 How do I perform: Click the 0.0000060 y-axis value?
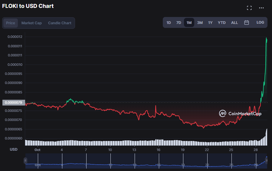[x=14, y=138]
